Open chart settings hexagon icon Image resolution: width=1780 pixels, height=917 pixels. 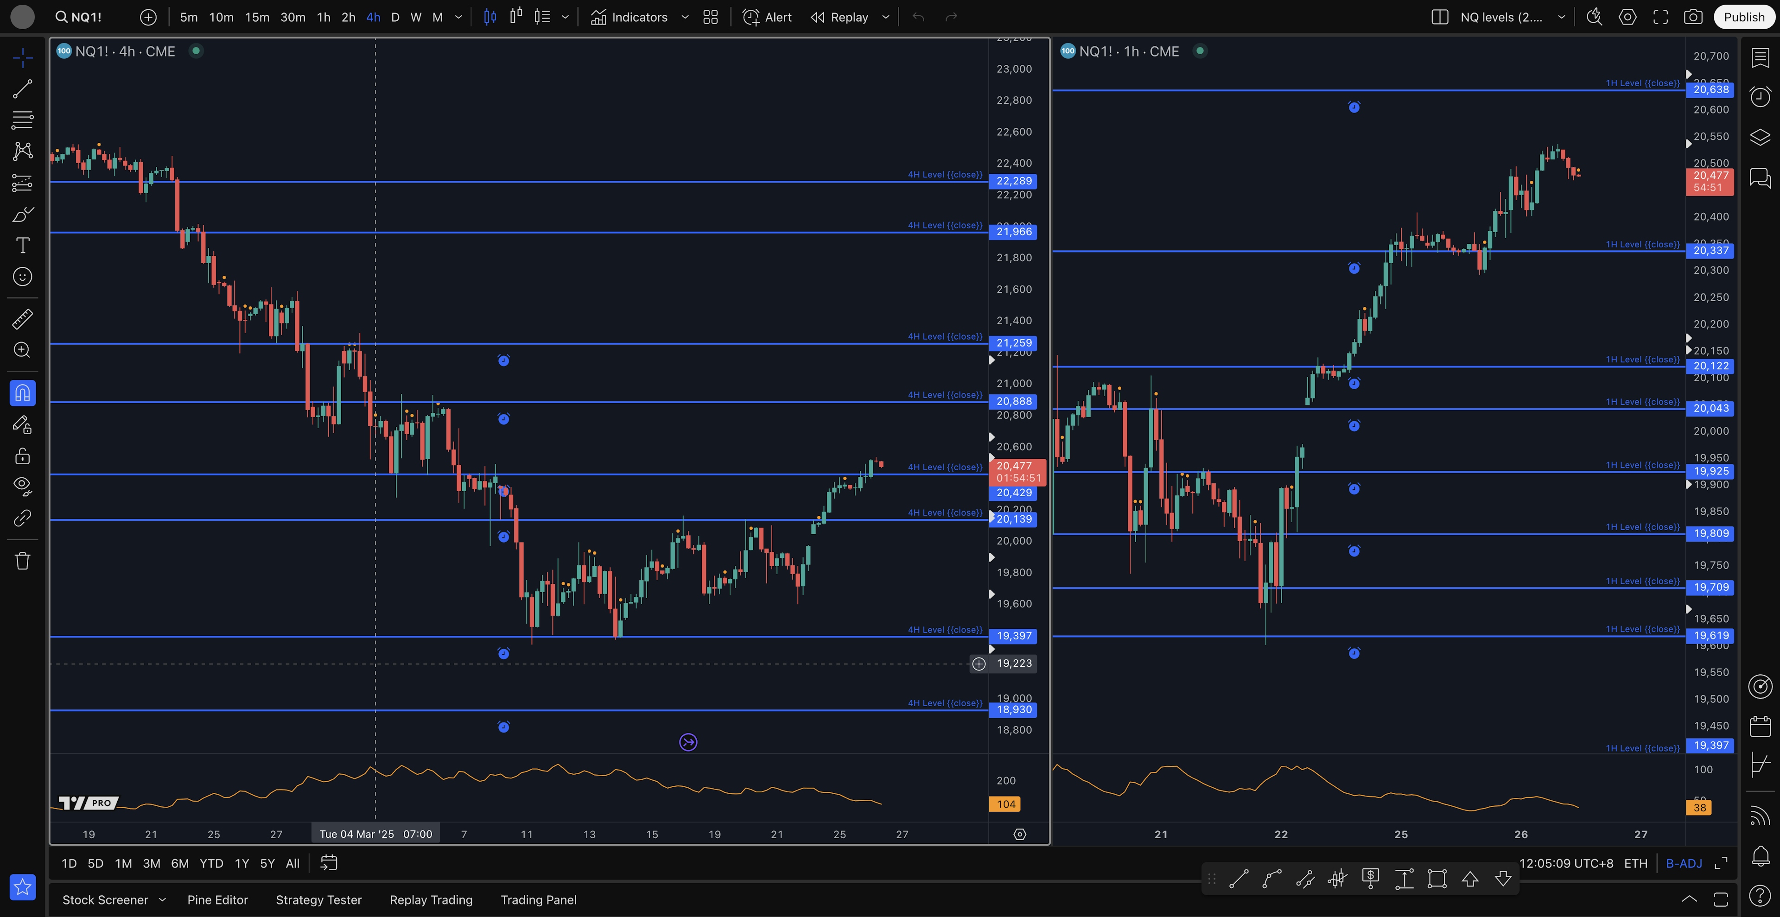pyautogui.click(x=1627, y=17)
